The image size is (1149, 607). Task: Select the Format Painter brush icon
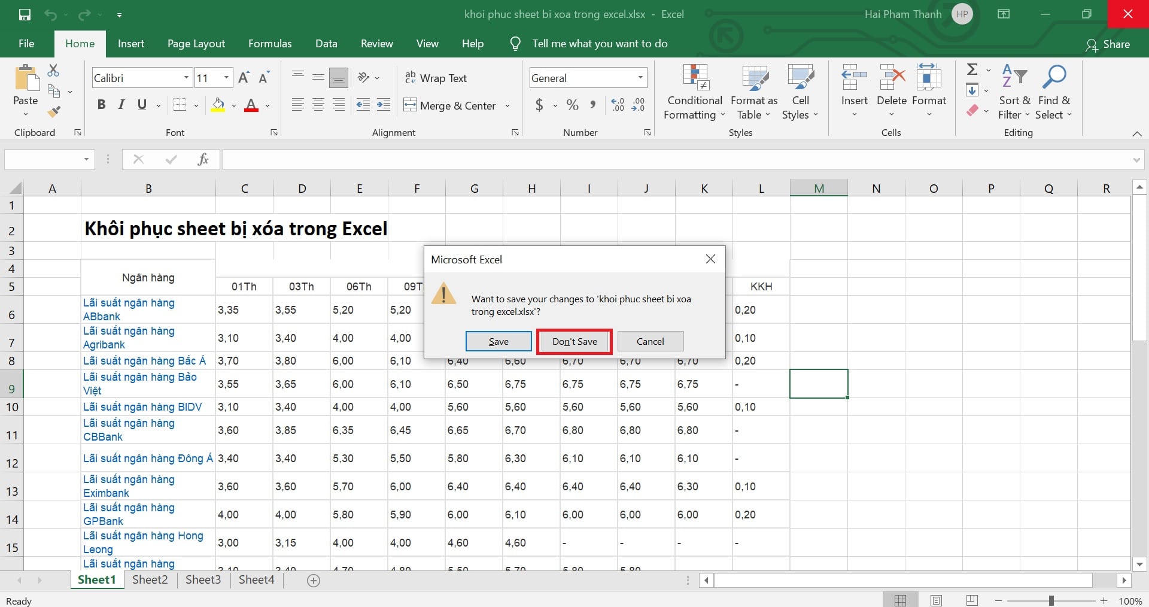54,111
